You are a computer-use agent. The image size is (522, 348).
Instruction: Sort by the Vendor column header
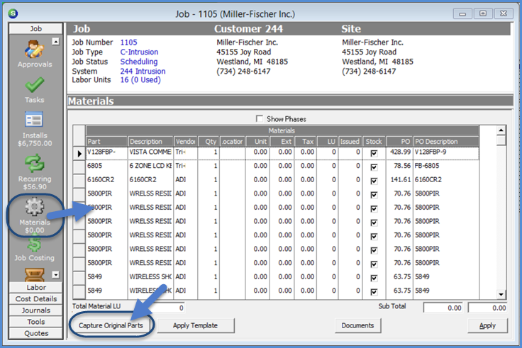pyautogui.click(x=185, y=141)
